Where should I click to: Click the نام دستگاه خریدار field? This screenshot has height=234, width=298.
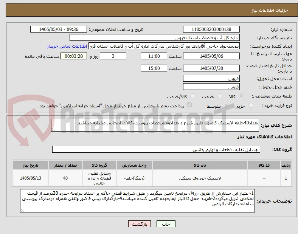[155, 37]
